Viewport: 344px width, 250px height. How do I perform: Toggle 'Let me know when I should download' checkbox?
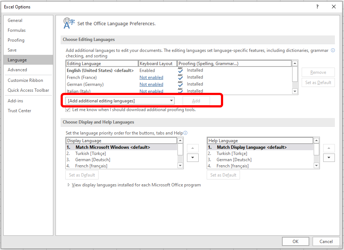(x=68, y=110)
